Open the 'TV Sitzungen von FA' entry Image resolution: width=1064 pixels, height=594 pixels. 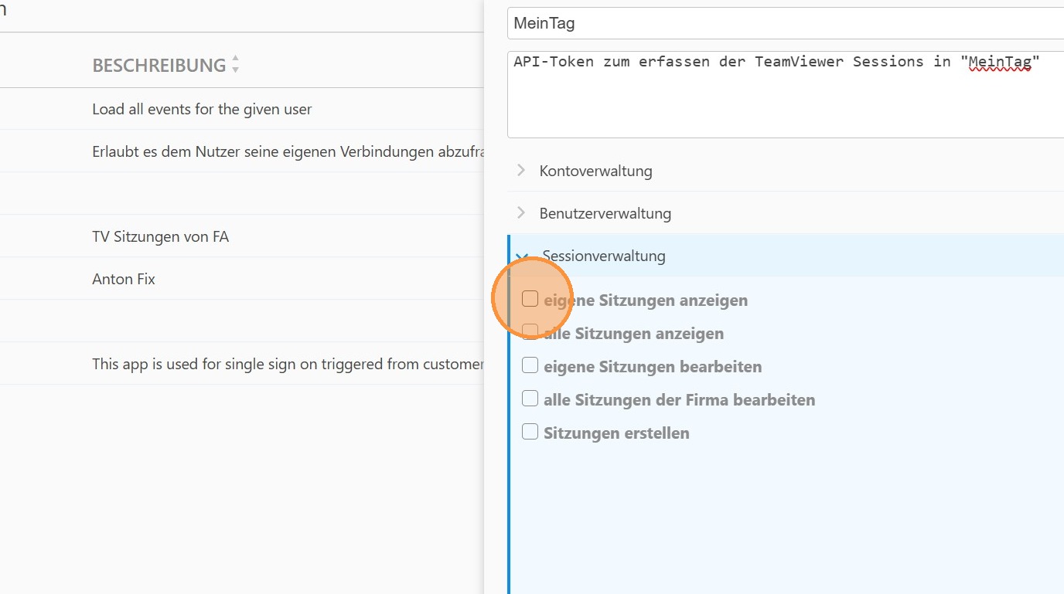tap(160, 236)
